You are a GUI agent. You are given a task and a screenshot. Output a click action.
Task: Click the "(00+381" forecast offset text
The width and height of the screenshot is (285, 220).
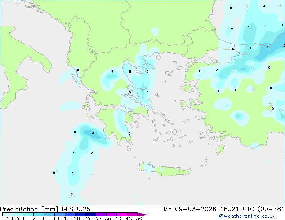click(x=271, y=209)
